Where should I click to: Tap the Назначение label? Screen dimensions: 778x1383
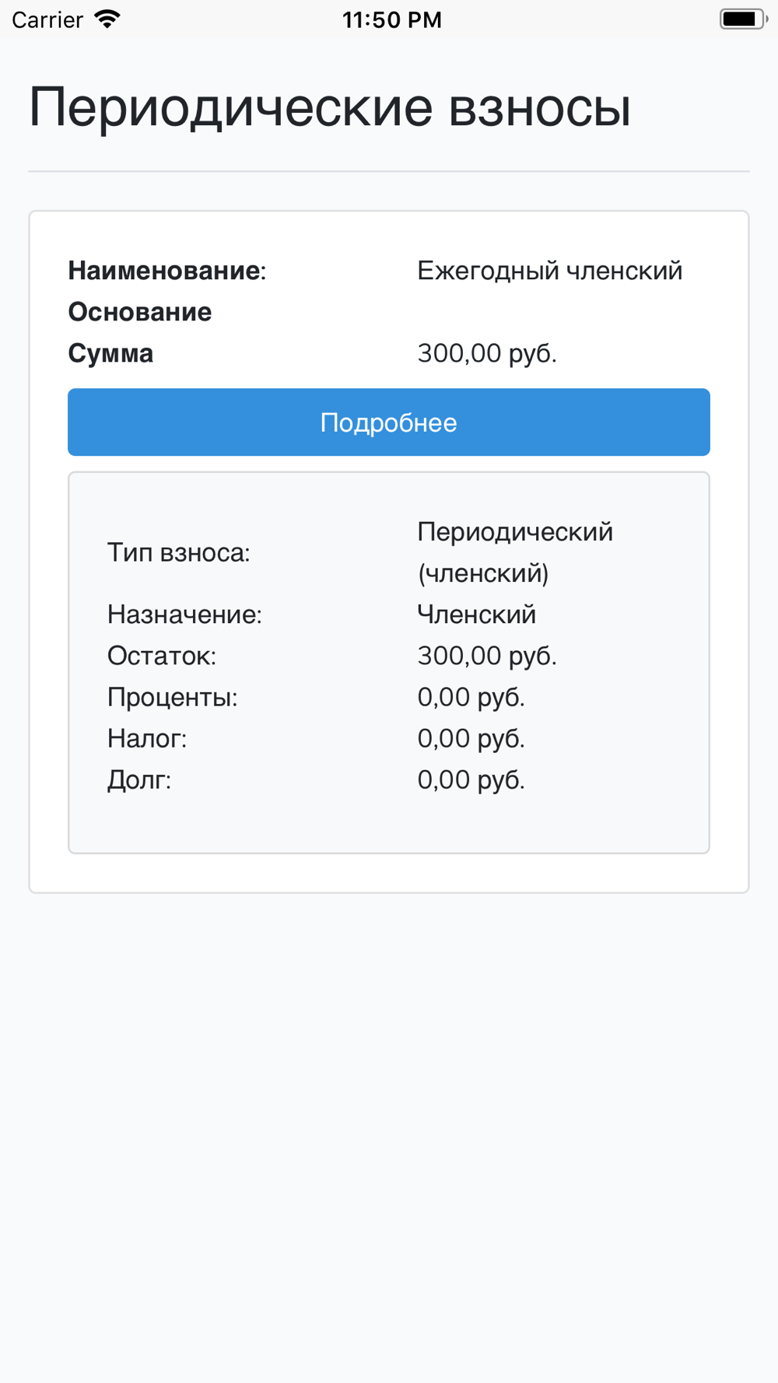[x=184, y=614]
